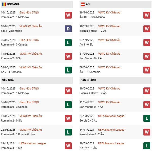Click the Áo 10 - 0 San Marino match result
Image resolution: width=152 pixels, height=151 pixels.
pyautogui.click(x=92, y=17)
